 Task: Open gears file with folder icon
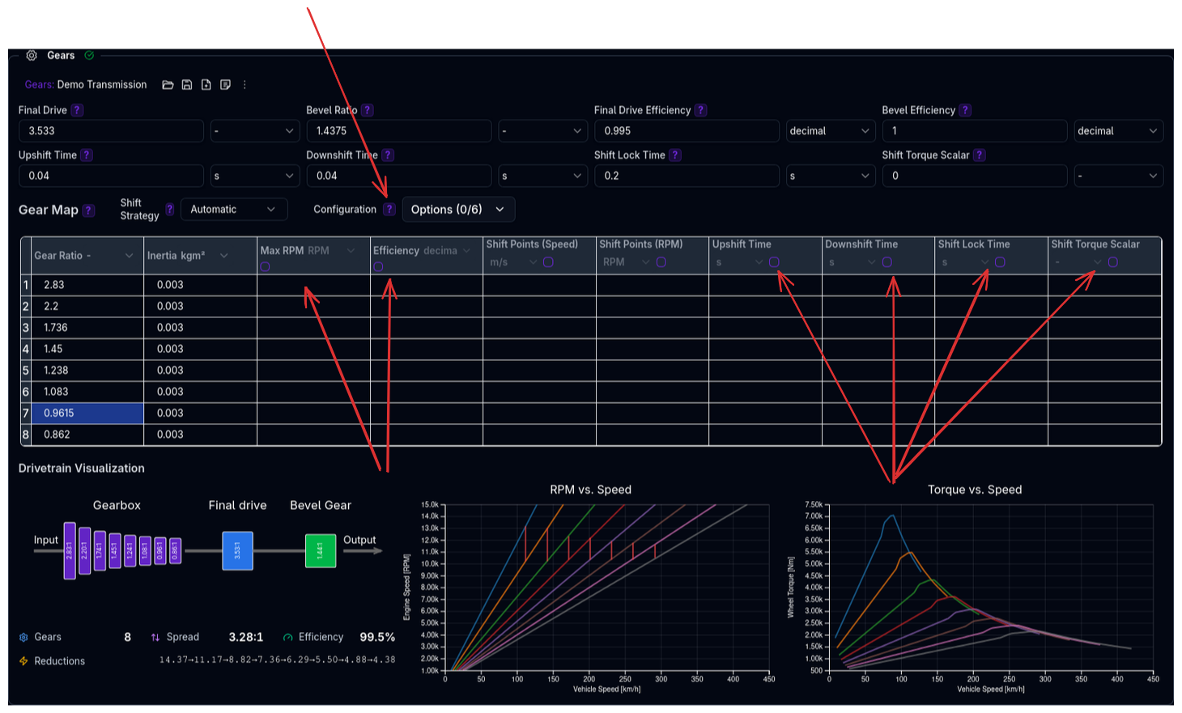point(168,85)
